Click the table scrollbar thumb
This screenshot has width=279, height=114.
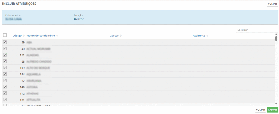(x=276, y=39)
